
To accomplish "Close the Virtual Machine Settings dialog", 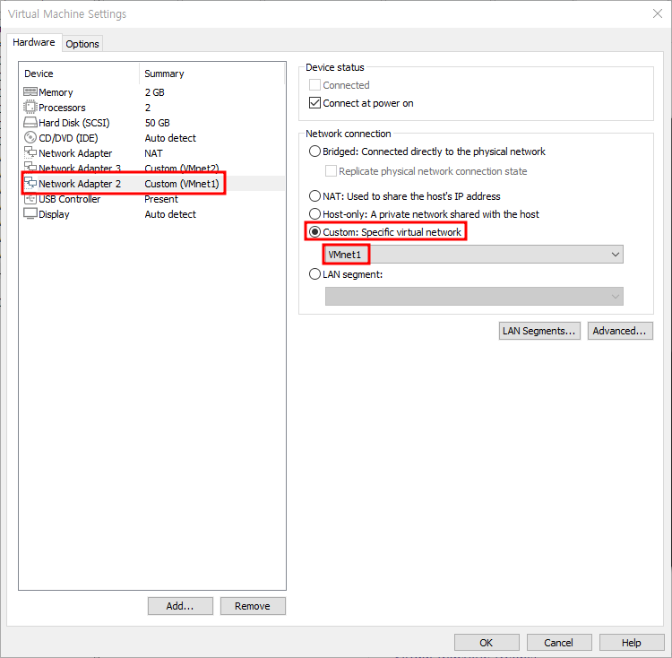I will (x=658, y=13).
